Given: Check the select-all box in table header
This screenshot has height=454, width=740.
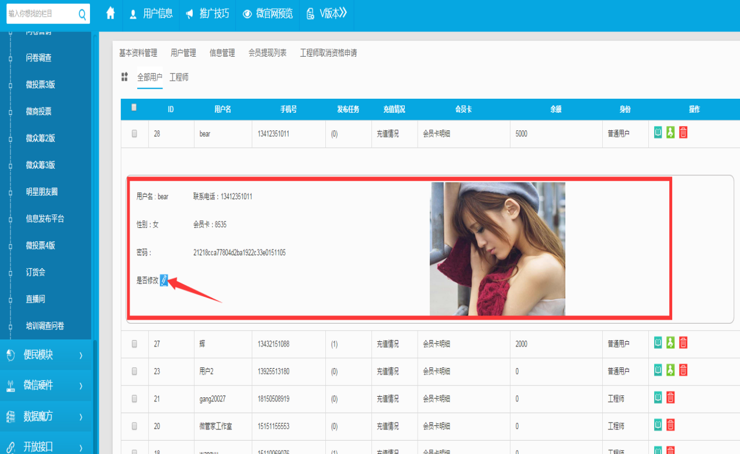Looking at the screenshot, I should click(134, 108).
